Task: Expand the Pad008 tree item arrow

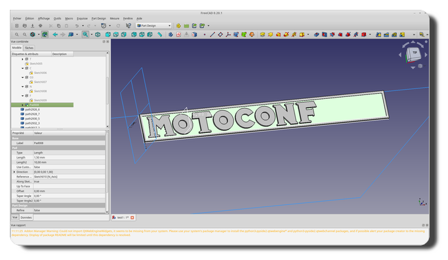Action: pyautogui.click(x=22, y=105)
